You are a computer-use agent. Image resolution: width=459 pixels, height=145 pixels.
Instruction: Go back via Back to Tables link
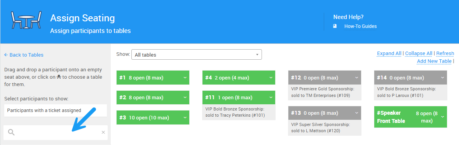tap(24, 55)
